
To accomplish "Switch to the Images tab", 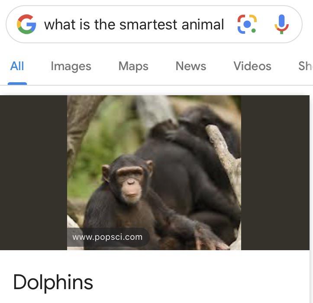I will pyautogui.click(x=71, y=66).
